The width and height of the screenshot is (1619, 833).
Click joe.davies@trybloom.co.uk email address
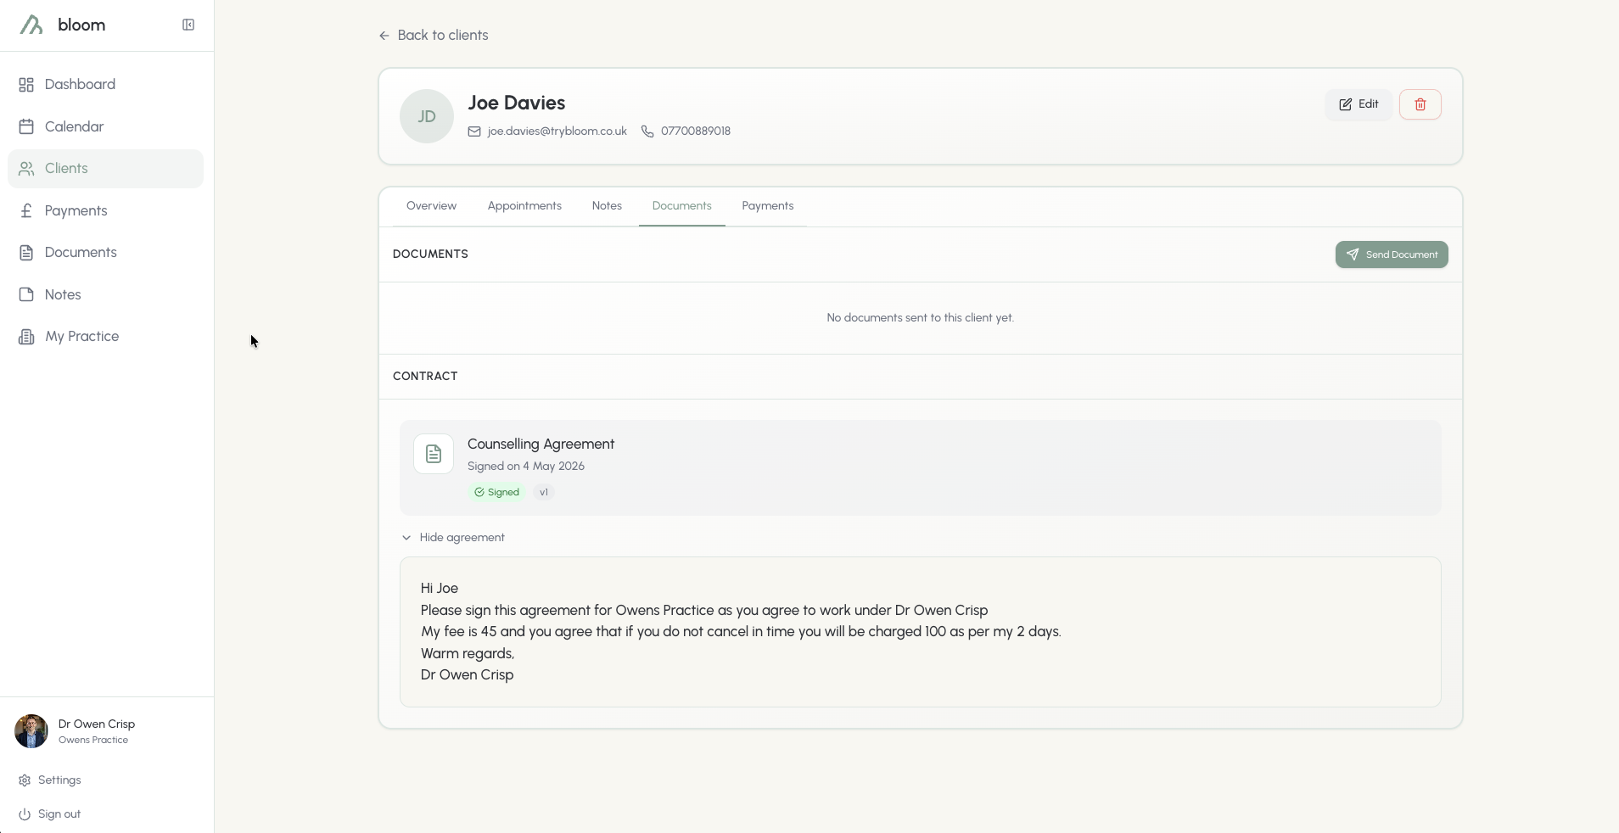[557, 131]
